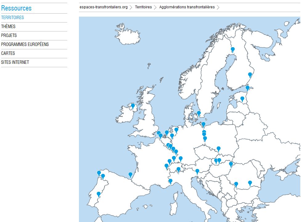Screen dimensions: 304x222
Task: Click the espaces-transfrontaliers.org breadcrumb
Action: coord(104,7)
